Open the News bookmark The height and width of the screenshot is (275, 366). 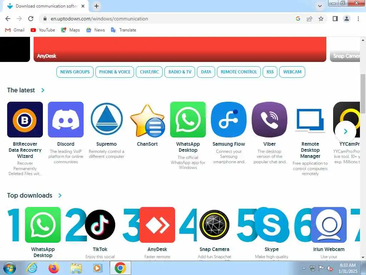[95, 30]
